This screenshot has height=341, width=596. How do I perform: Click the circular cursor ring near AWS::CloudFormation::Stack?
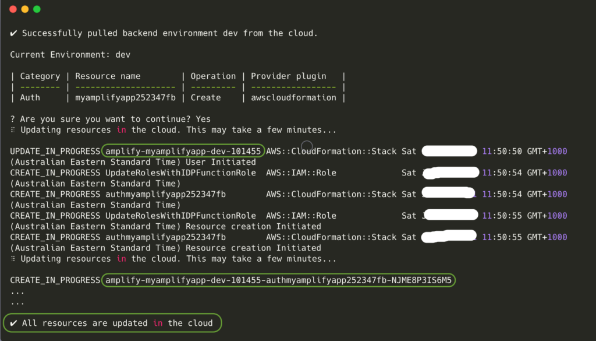coord(307,146)
